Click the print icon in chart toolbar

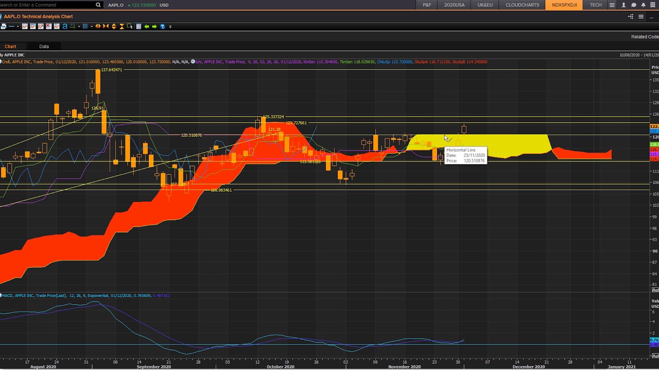tap(3, 26)
